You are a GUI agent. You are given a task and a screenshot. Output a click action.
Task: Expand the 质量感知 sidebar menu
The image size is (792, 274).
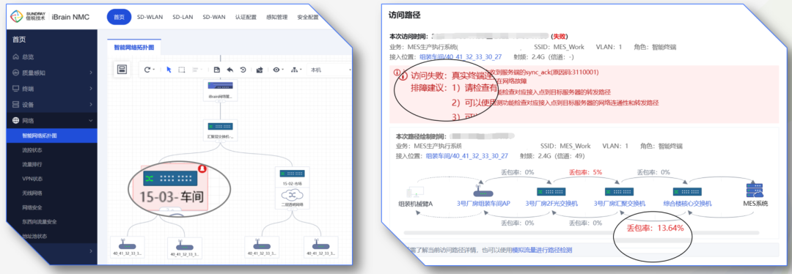coord(52,73)
